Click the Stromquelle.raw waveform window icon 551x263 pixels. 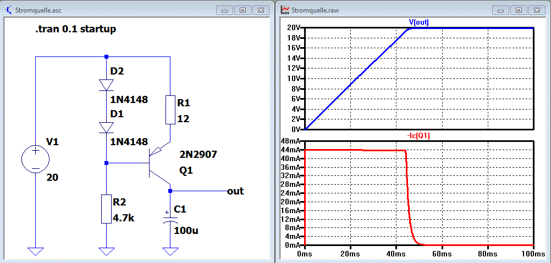tap(285, 10)
